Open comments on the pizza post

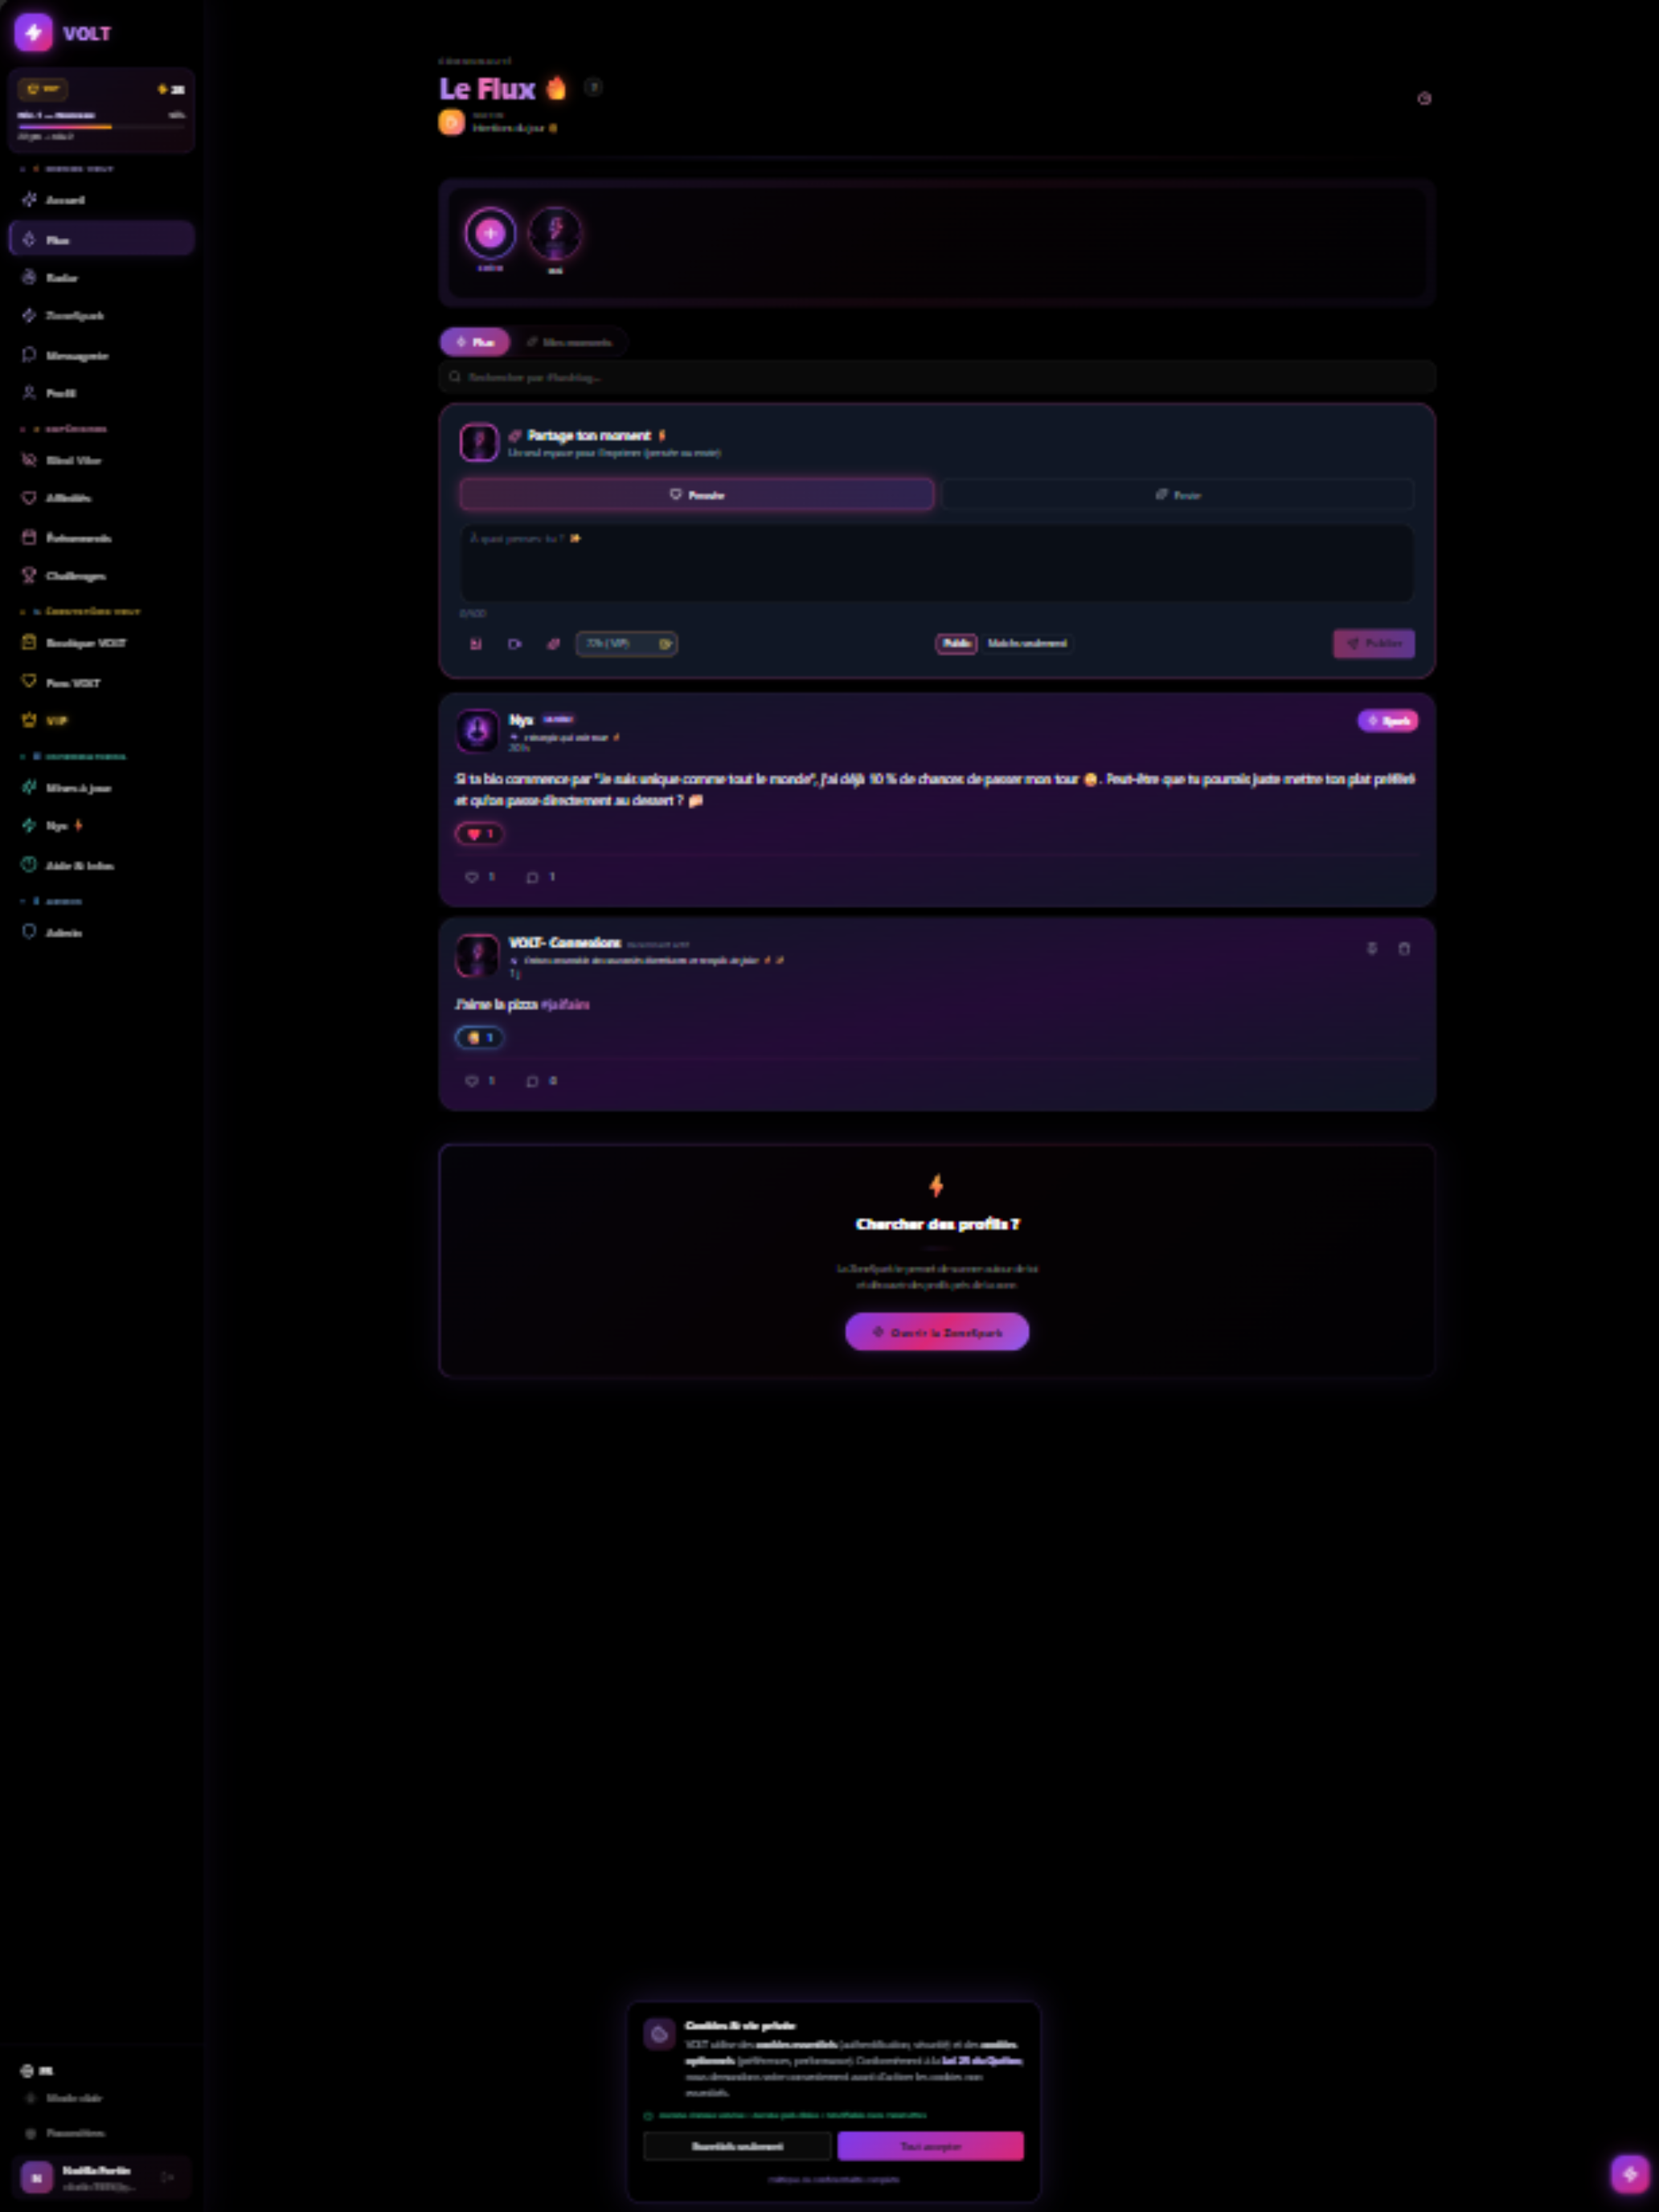point(541,1081)
